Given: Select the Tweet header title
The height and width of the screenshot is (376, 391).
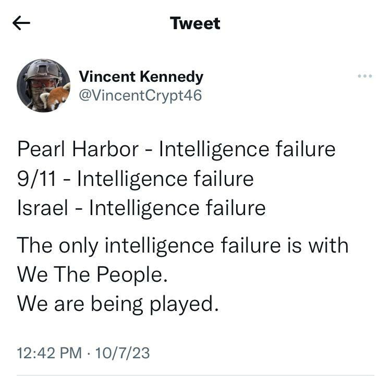Looking at the screenshot, I should tap(195, 23).
